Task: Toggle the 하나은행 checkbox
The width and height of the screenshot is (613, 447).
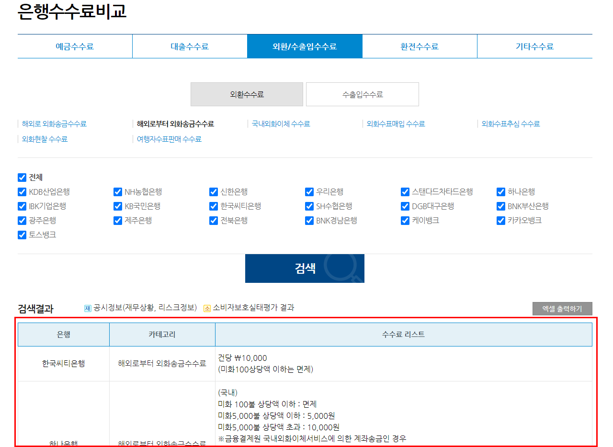Action: [501, 192]
